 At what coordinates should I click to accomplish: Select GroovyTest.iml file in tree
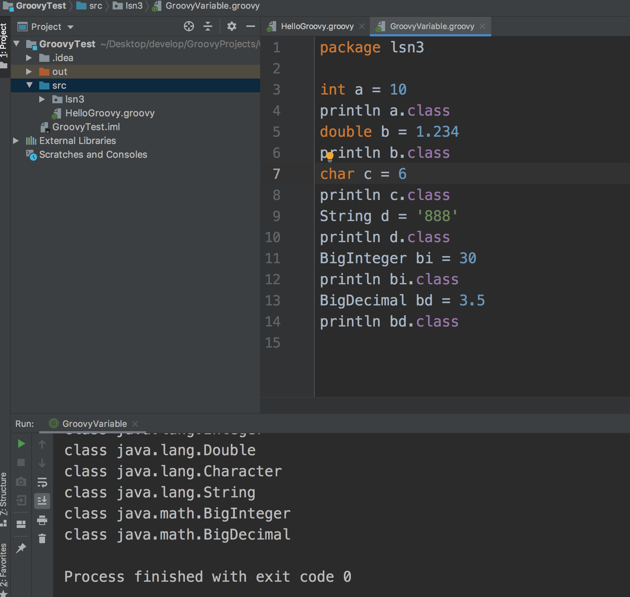point(86,127)
